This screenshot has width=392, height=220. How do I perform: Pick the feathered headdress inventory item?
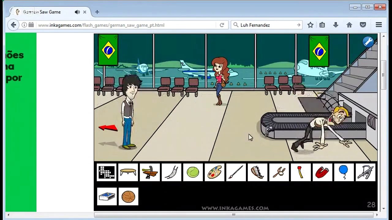(x=258, y=172)
